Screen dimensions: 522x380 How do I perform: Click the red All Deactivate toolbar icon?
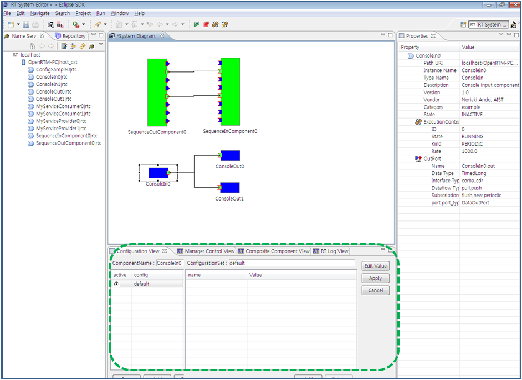point(206,24)
